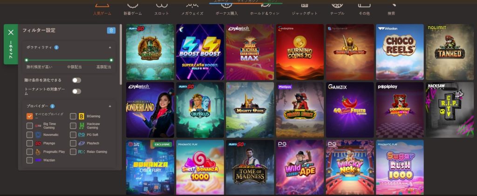
Task: Collapse the プロバイダー section arrow
Action: [x=110, y=106]
